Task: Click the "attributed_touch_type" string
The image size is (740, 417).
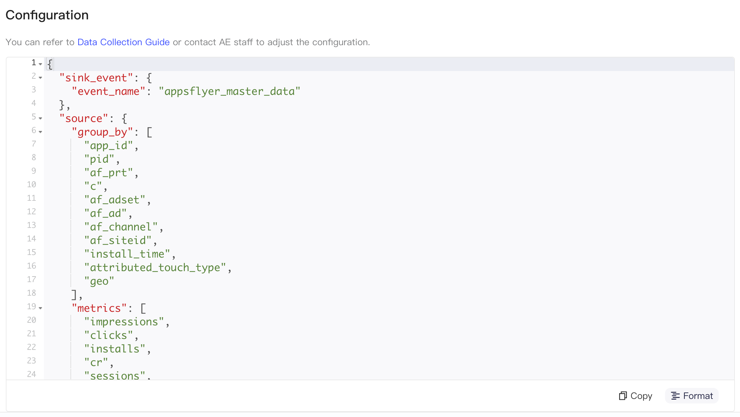Action: click(155, 268)
